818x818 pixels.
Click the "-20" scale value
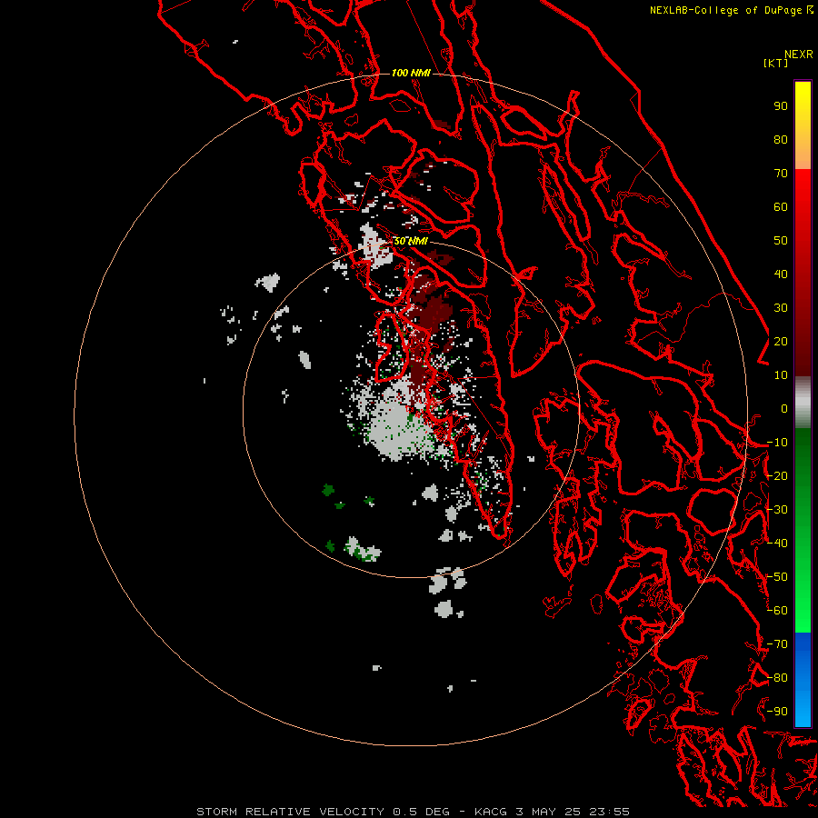tap(777, 475)
